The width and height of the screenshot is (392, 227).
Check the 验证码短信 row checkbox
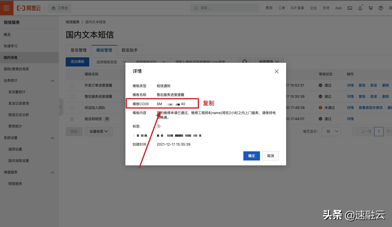(72, 119)
